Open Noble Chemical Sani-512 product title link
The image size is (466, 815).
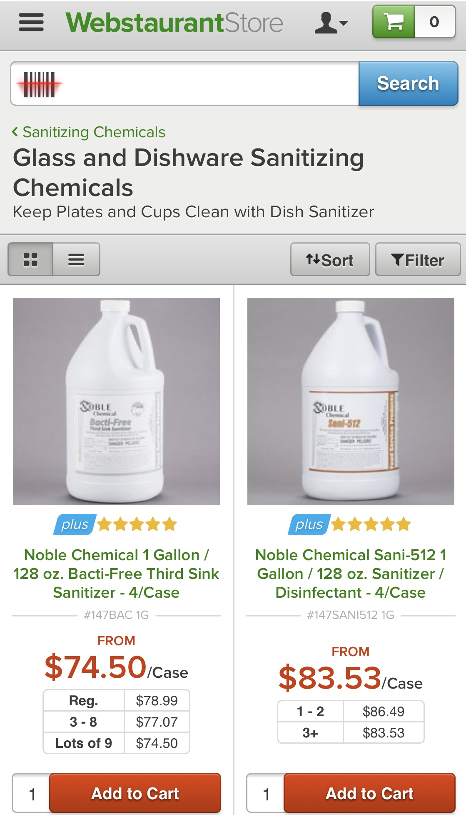[x=351, y=574]
